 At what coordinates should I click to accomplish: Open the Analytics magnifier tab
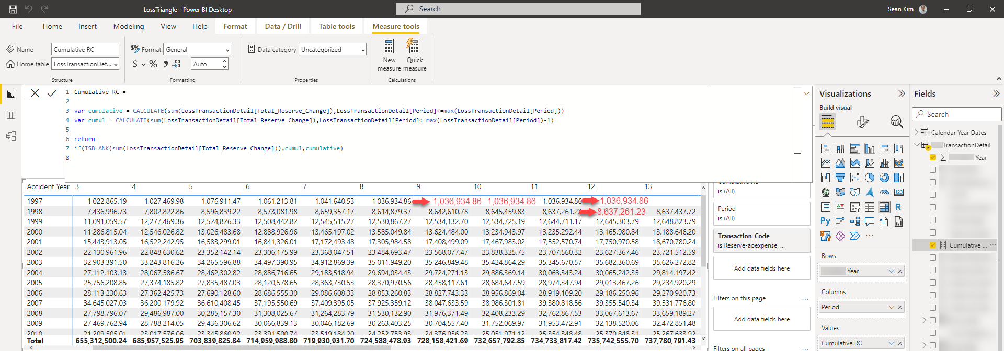coord(897,122)
